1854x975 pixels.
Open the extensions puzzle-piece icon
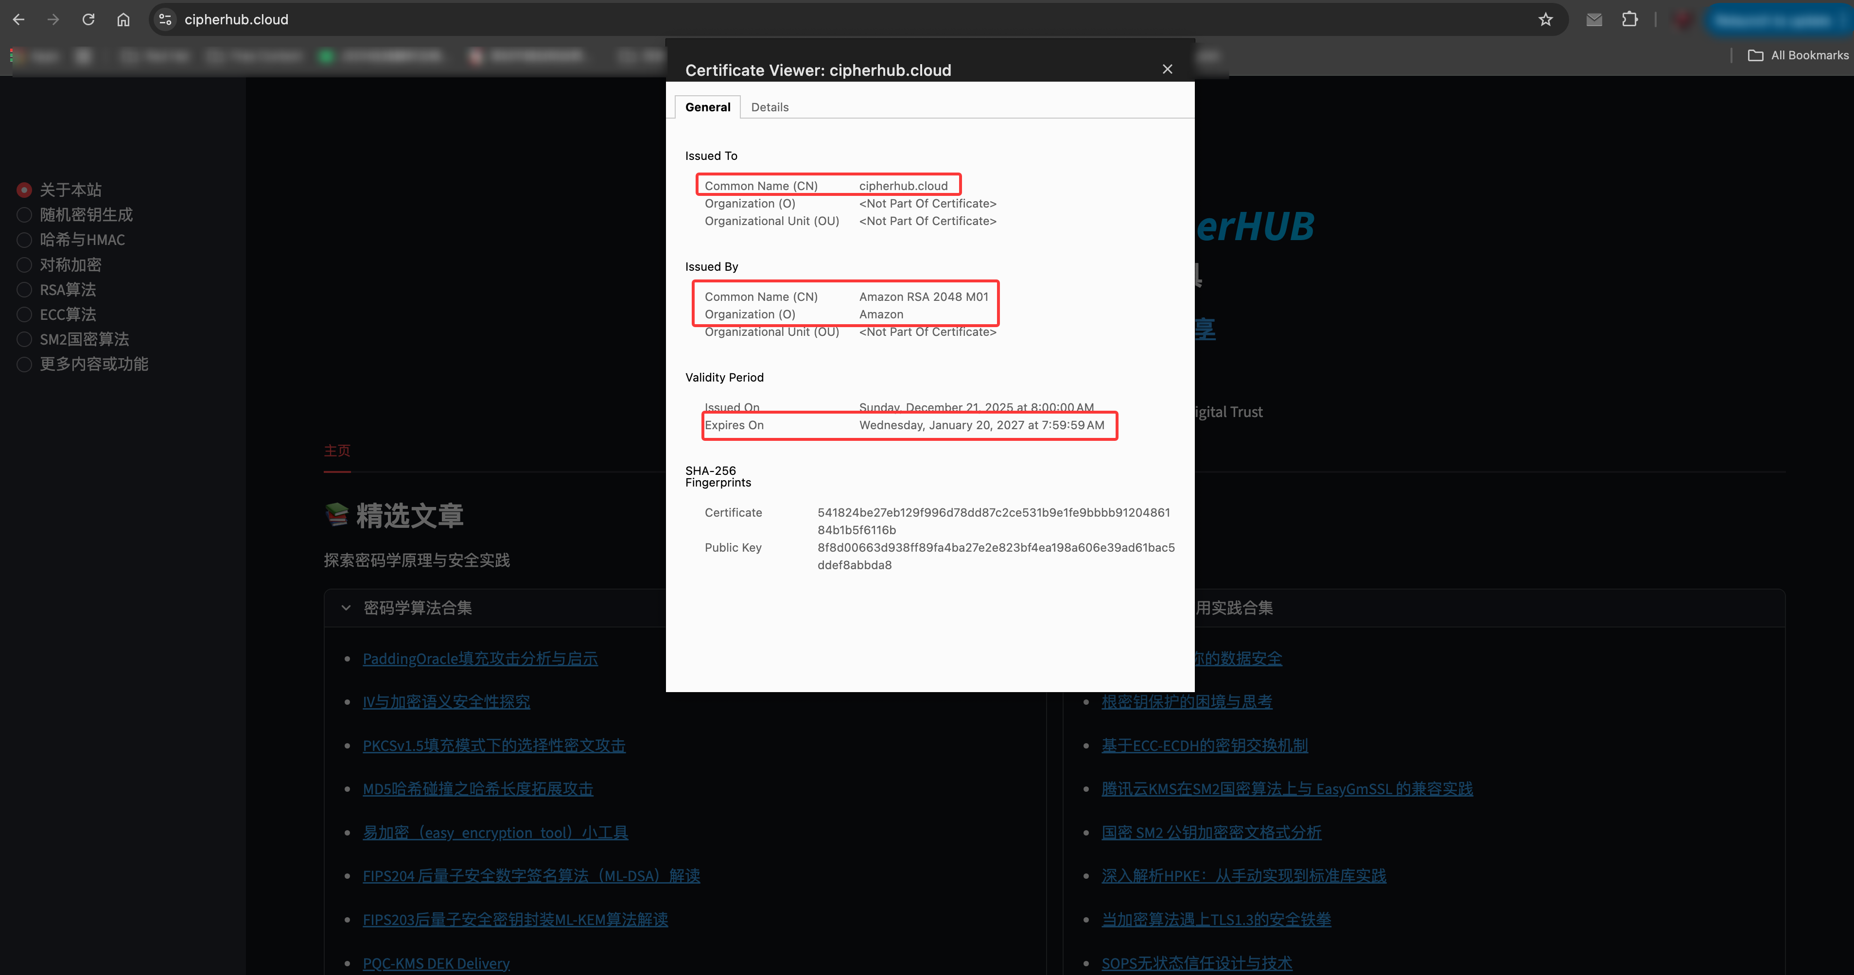1630,19
